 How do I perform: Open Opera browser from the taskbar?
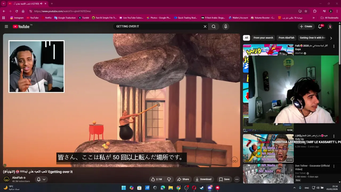point(194,188)
